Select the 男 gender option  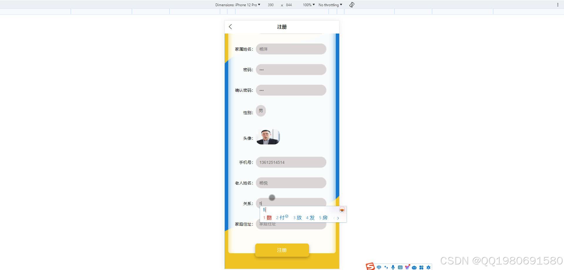pyautogui.click(x=261, y=111)
